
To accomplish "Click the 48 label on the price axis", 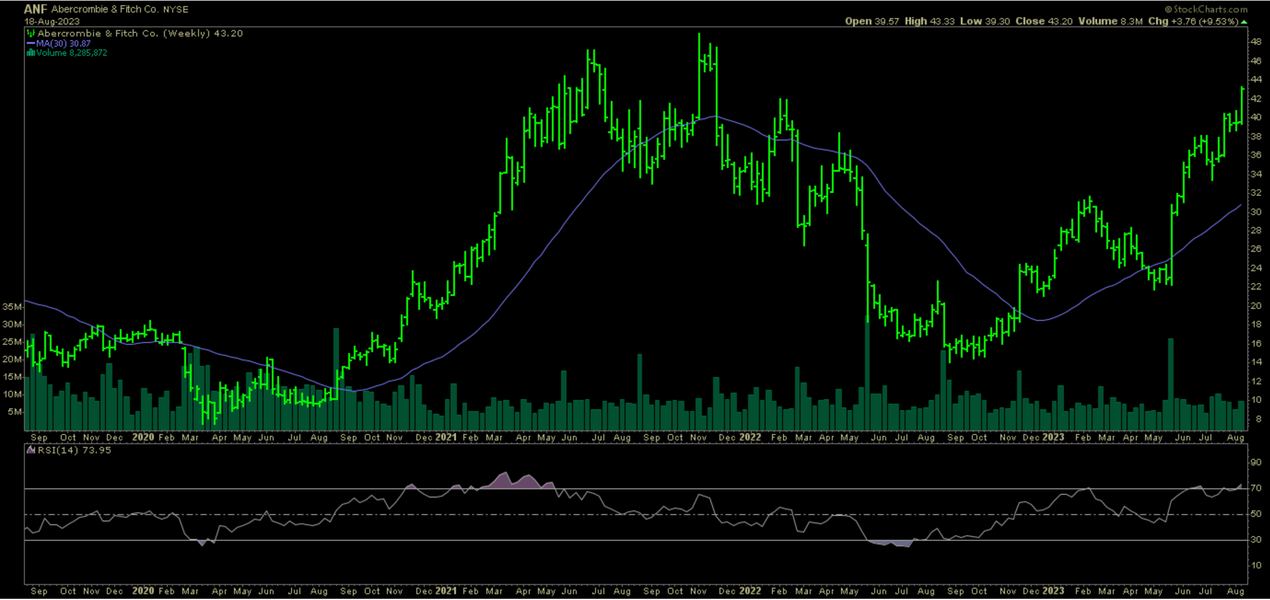I will [x=1256, y=42].
